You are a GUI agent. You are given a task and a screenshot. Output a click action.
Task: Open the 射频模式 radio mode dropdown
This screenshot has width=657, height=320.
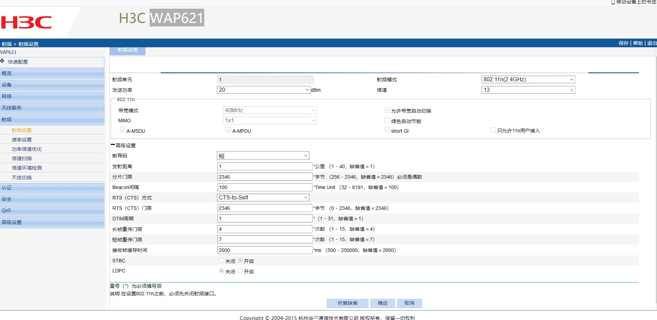pyautogui.click(x=528, y=79)
